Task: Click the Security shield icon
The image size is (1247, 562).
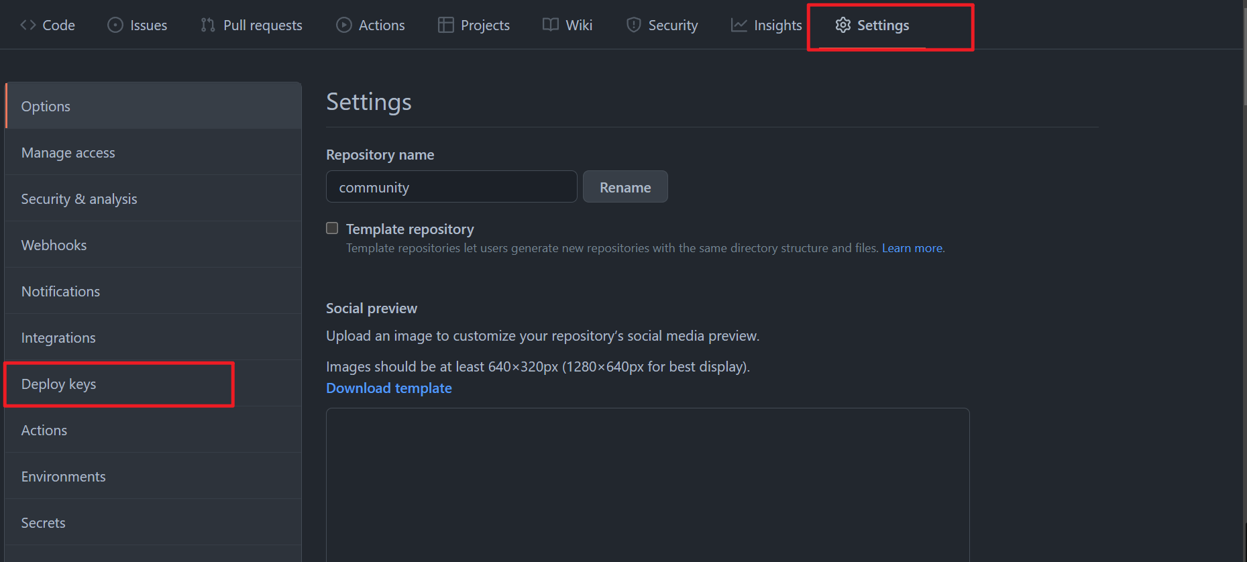Action: tap(633, 25)
